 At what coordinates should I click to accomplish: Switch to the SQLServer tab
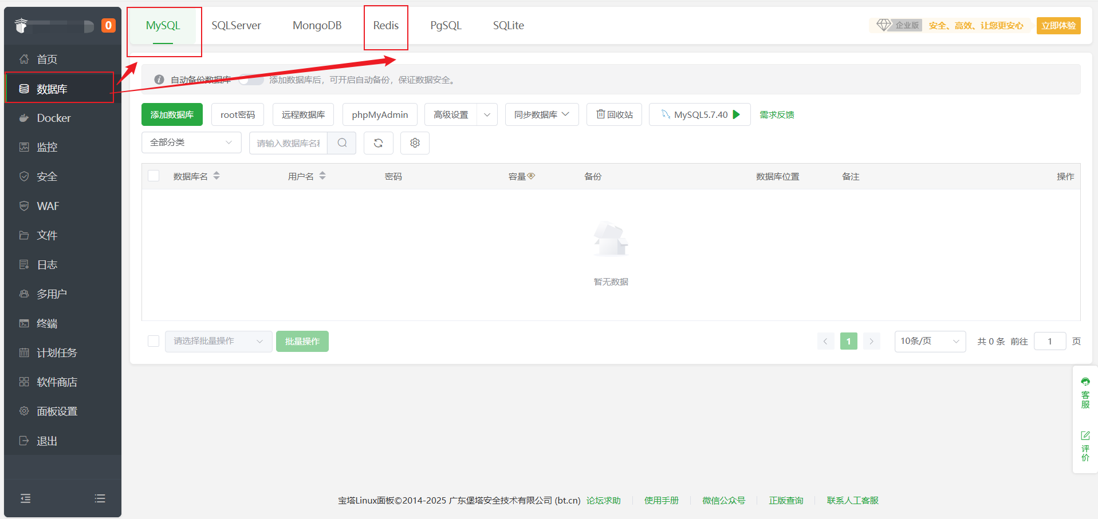pyautogui.click(x=236, y=25)
